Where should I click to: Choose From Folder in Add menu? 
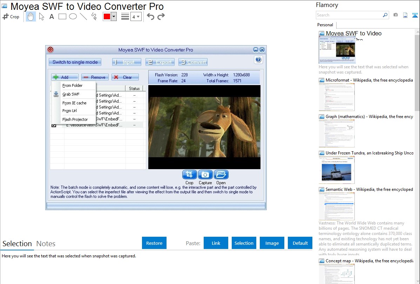[x=72, y=85]
